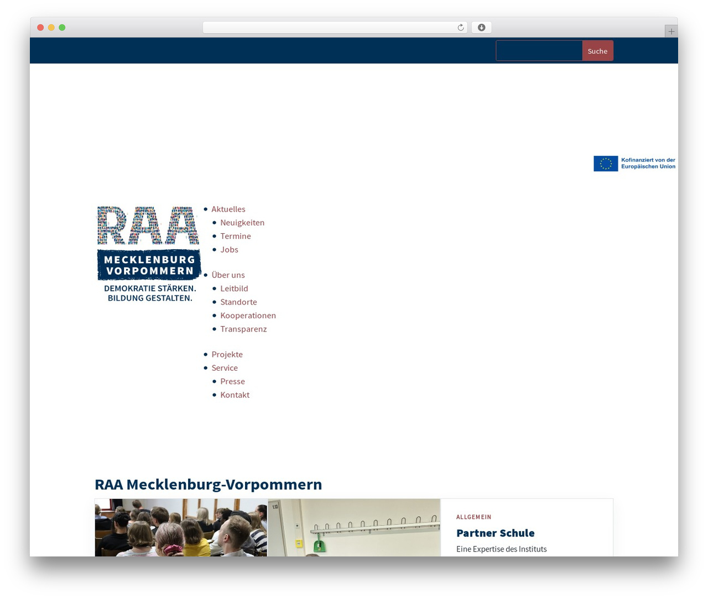Focus the search text field
The width and height of the screenshot is (708, 599).
pyautogui.click(x=539, y=51)
